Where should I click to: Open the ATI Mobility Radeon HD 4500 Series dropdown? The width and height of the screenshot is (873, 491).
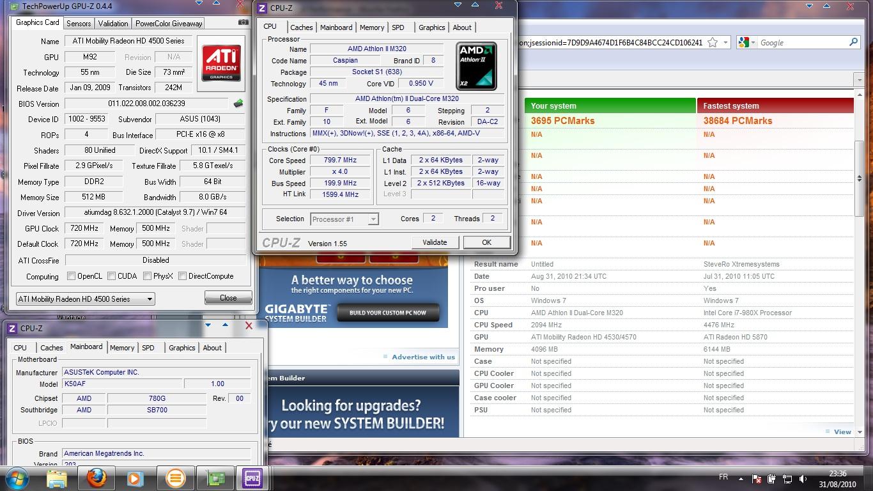[x=85, y=299]
